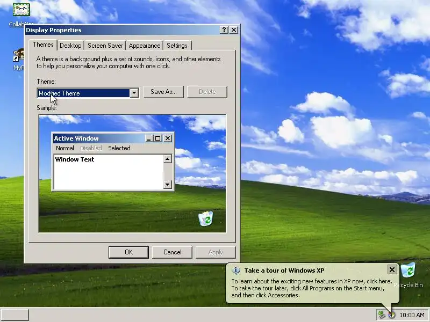Click the Normal menu in the sample window
Viewport: 430px width, 322px height.
coord(65,148)
